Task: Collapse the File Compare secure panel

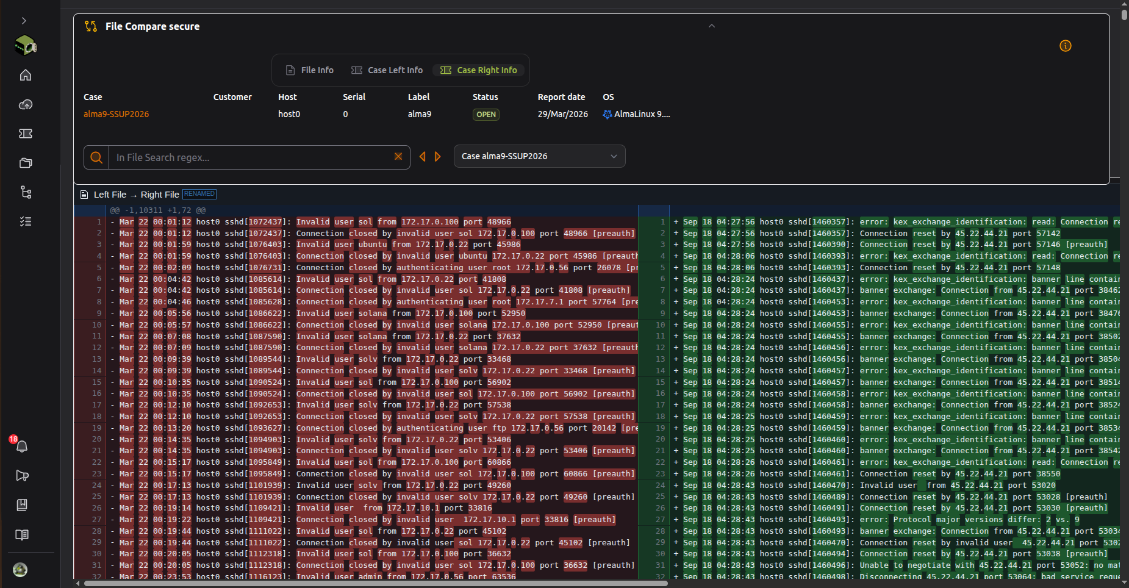Action: [712, 26]
